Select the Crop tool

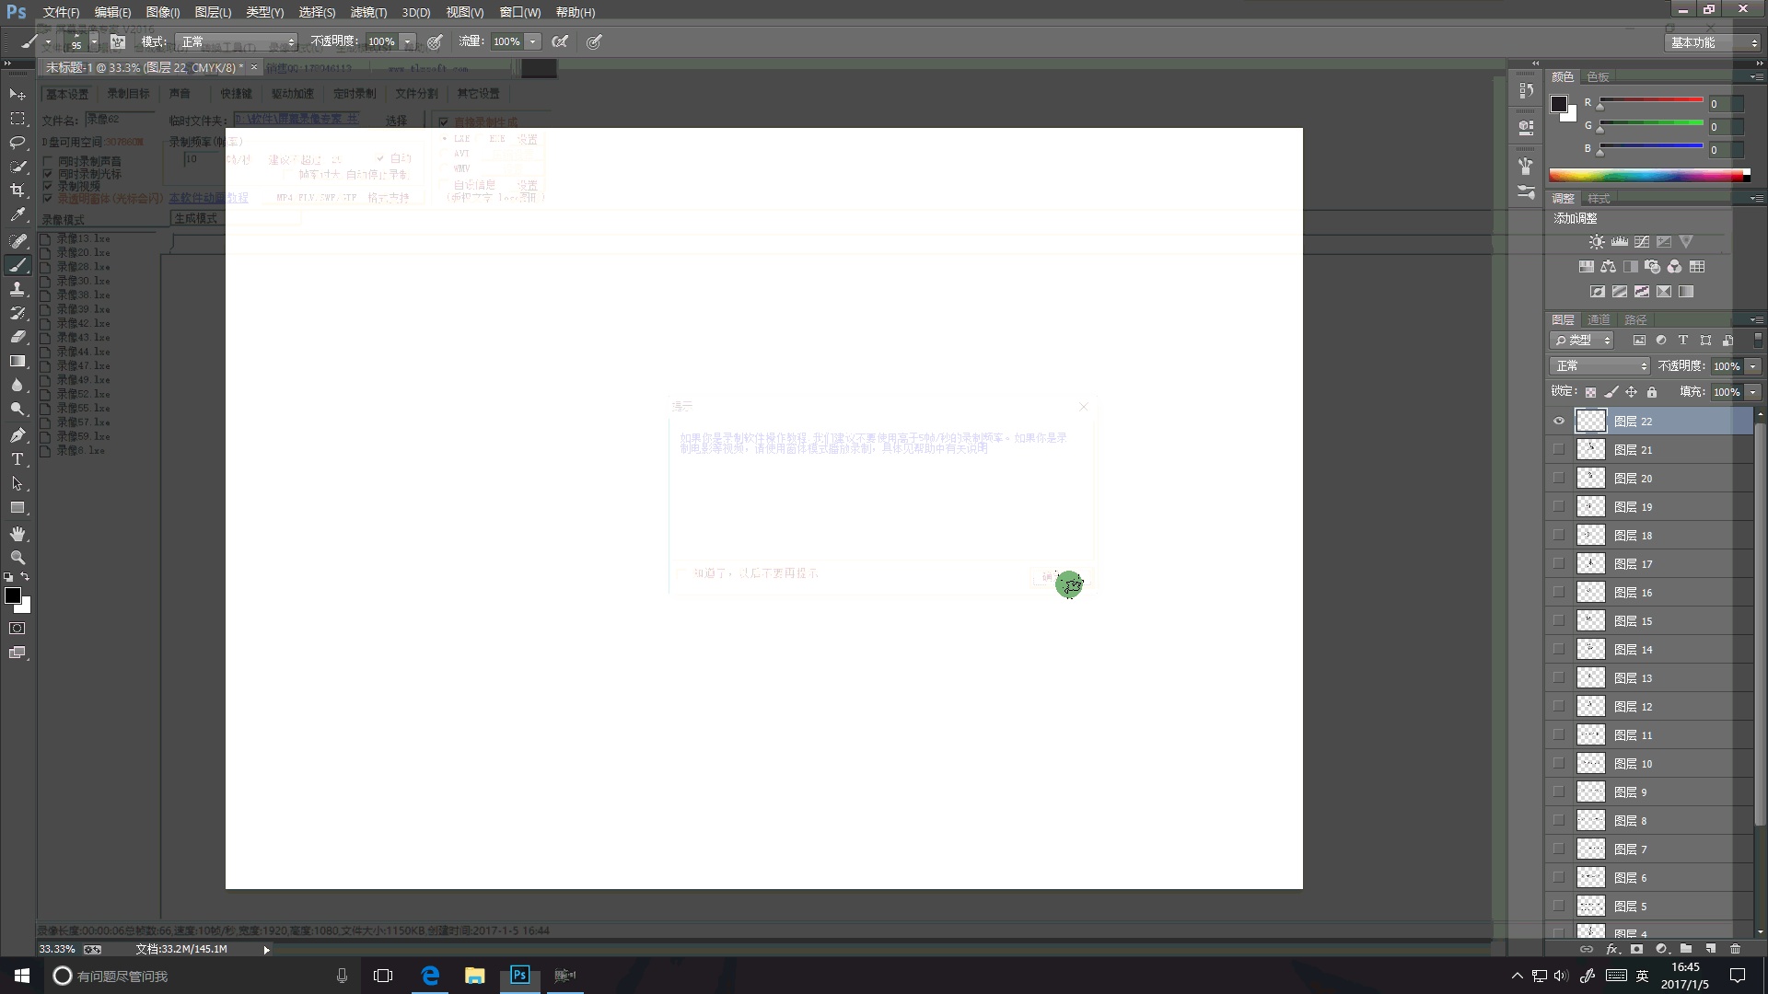[x=17, y=191]
